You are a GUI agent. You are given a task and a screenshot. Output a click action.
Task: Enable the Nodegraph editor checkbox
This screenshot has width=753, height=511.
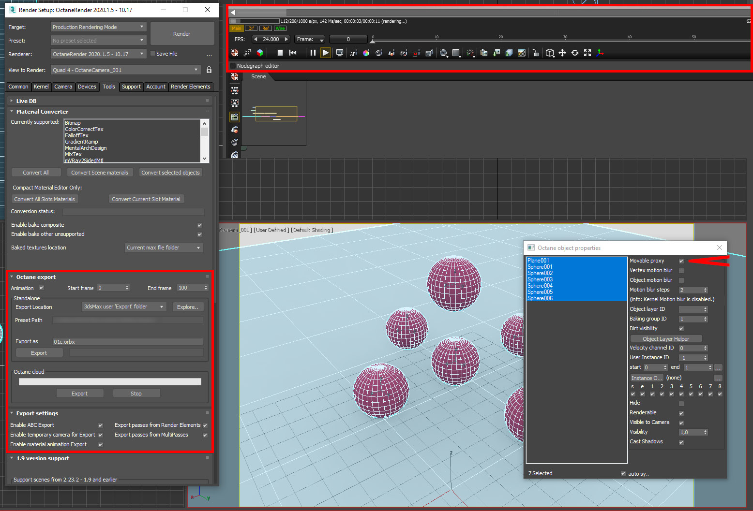(x=233, y=66)
